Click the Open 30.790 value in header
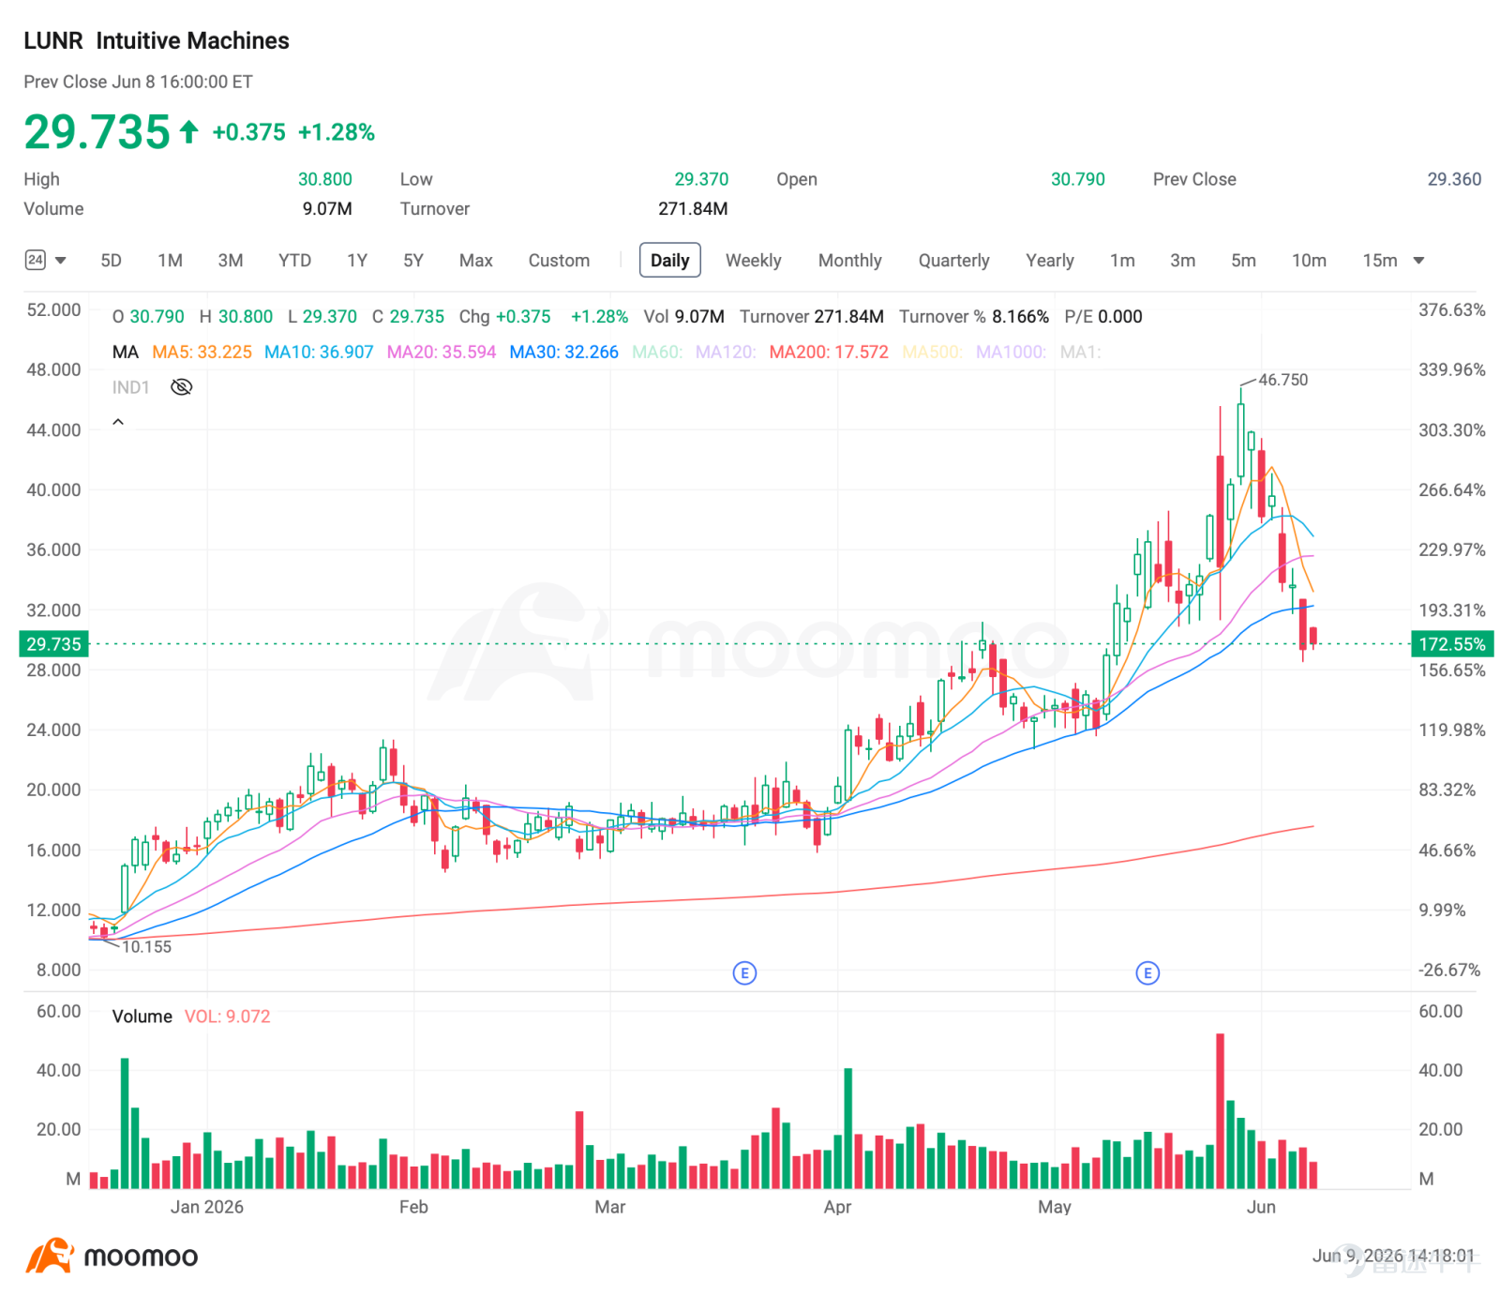The height and width of the screenshot is (1295, 1500). [1078, 179]
